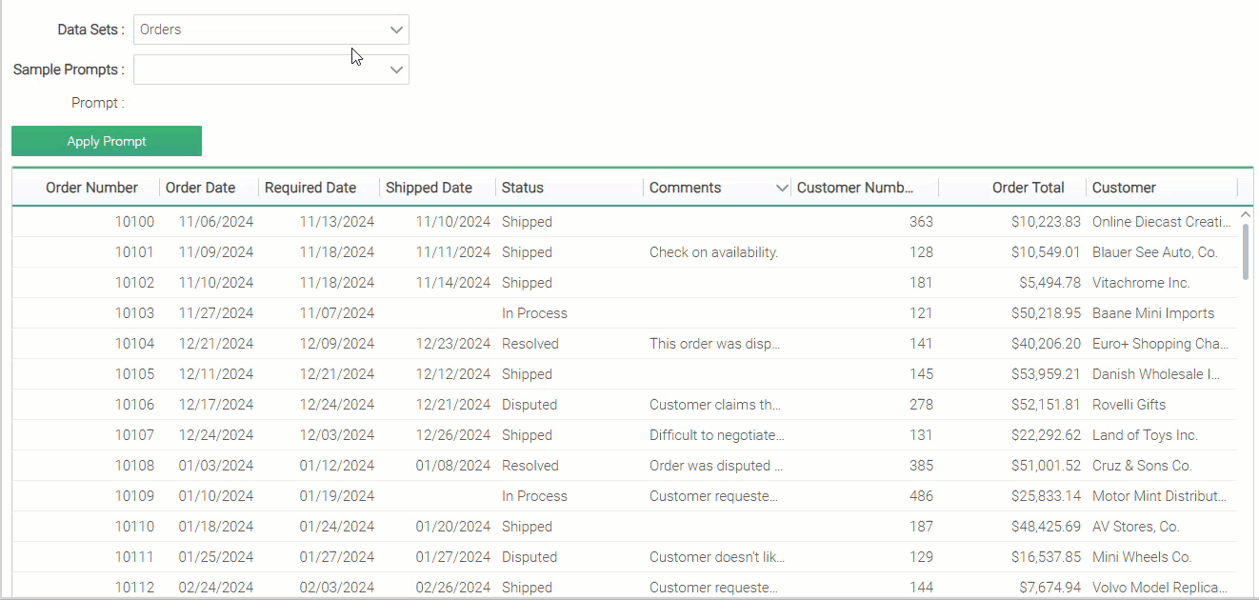Screen dimensions: 1259x600
Task: Open the Comments column menu chevron
Action: click(782, 188)
